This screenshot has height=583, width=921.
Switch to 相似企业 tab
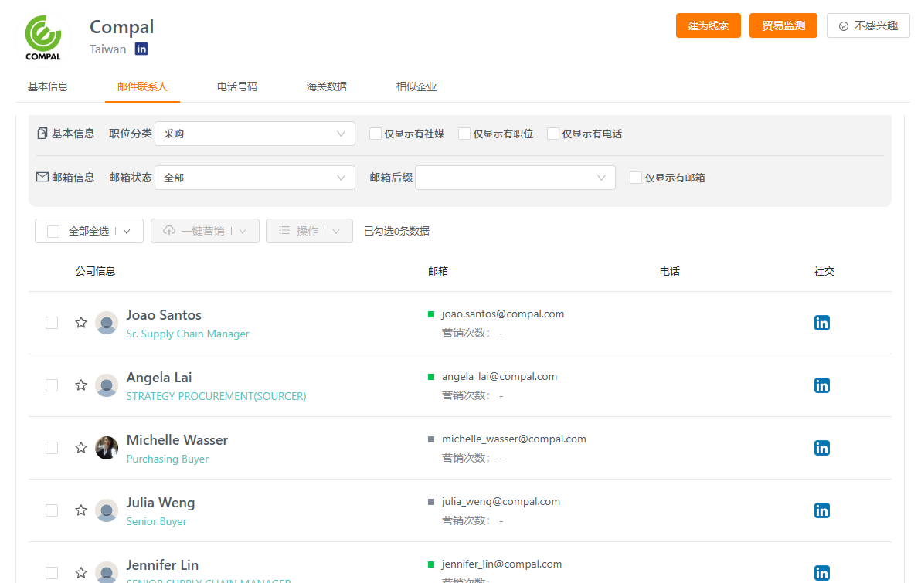(416, 87)
